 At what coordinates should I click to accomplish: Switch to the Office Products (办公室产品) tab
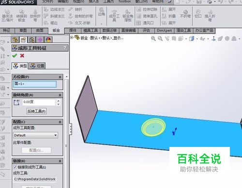[204, 30]
